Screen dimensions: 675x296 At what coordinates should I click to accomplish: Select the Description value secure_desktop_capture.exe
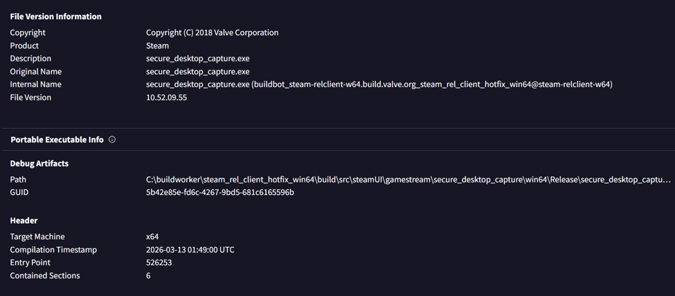click(197, 59)
